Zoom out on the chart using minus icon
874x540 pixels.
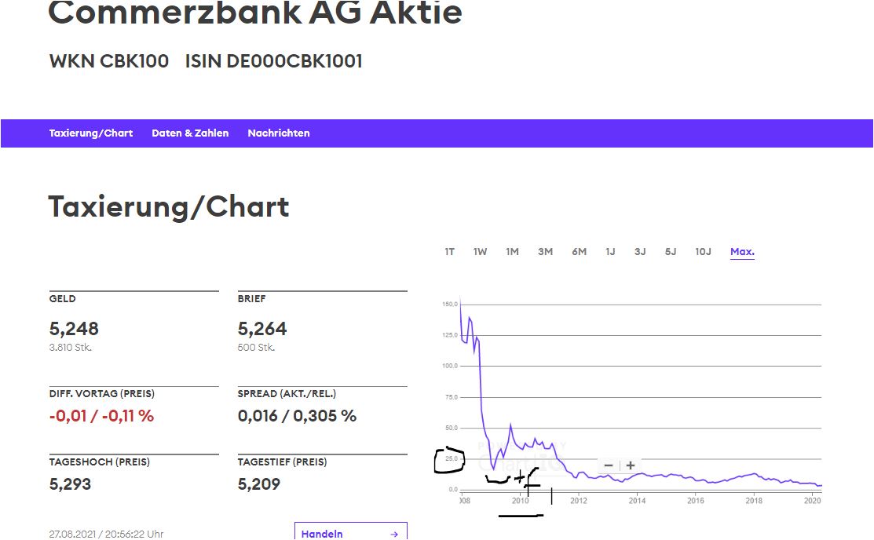[x=608, y=465]
